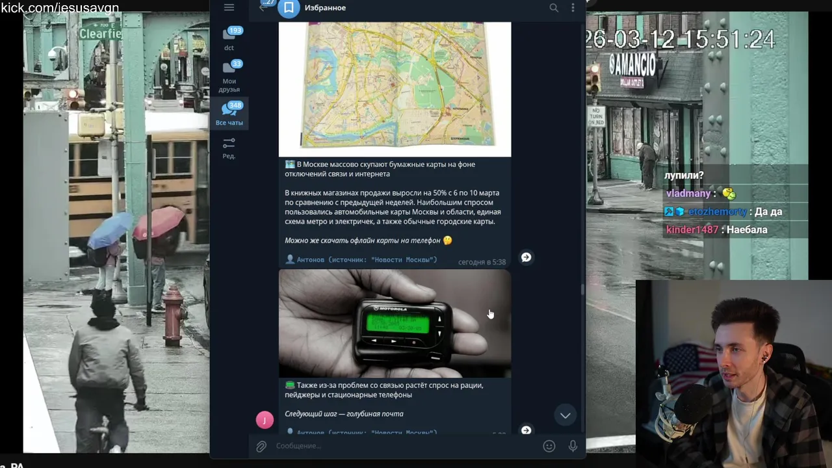The width and height of the screenshot is (832, 468).
Task: Select the Мои друзья folder
Action: tap(229, 77)
